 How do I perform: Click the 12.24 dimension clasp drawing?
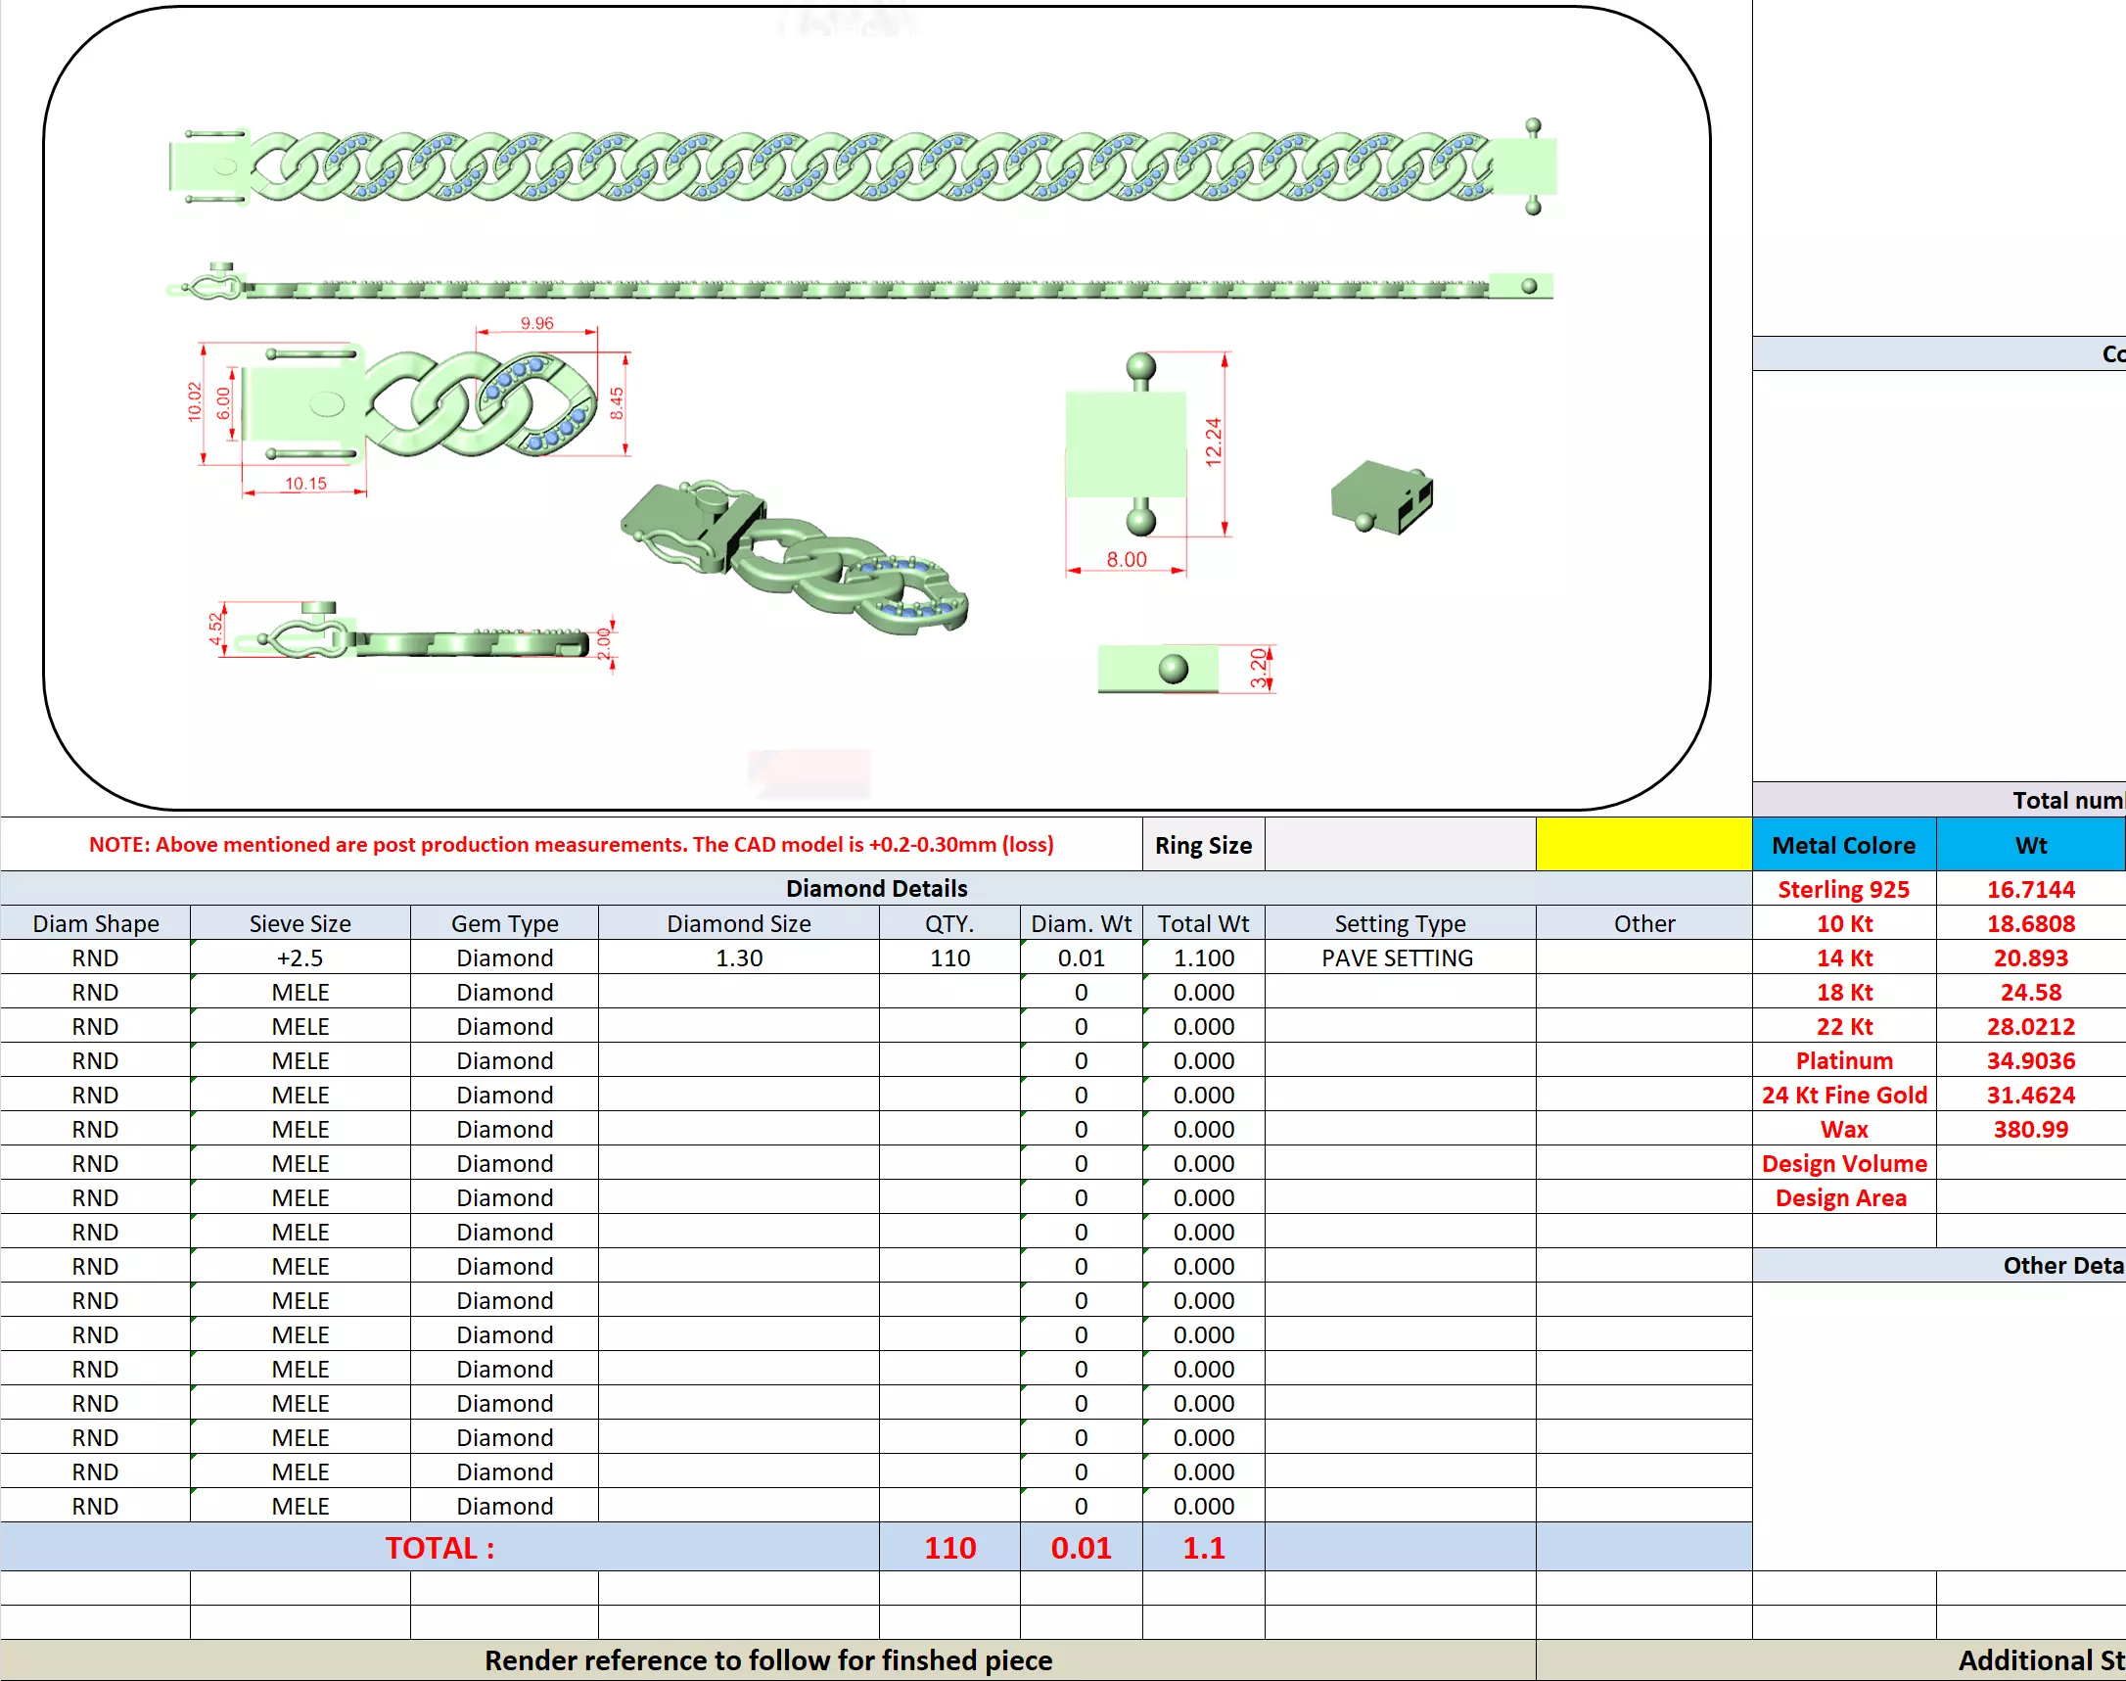click(1127, 443)
